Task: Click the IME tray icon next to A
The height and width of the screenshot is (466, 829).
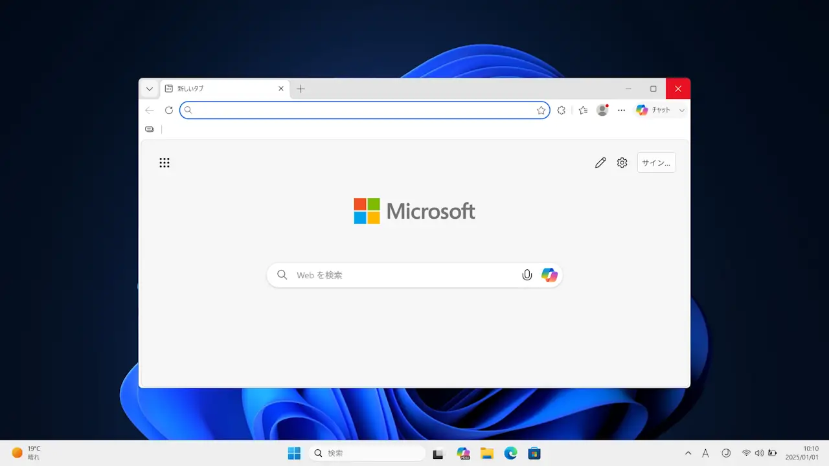Action: click(x=726, y=453)
